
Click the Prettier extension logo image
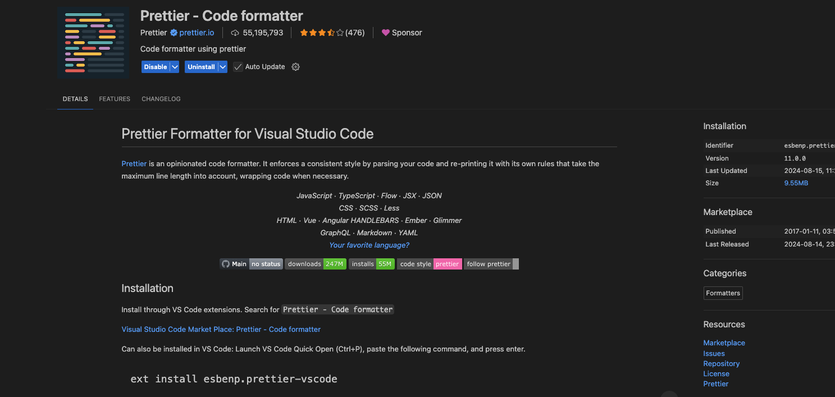click(x=93, y=42)
